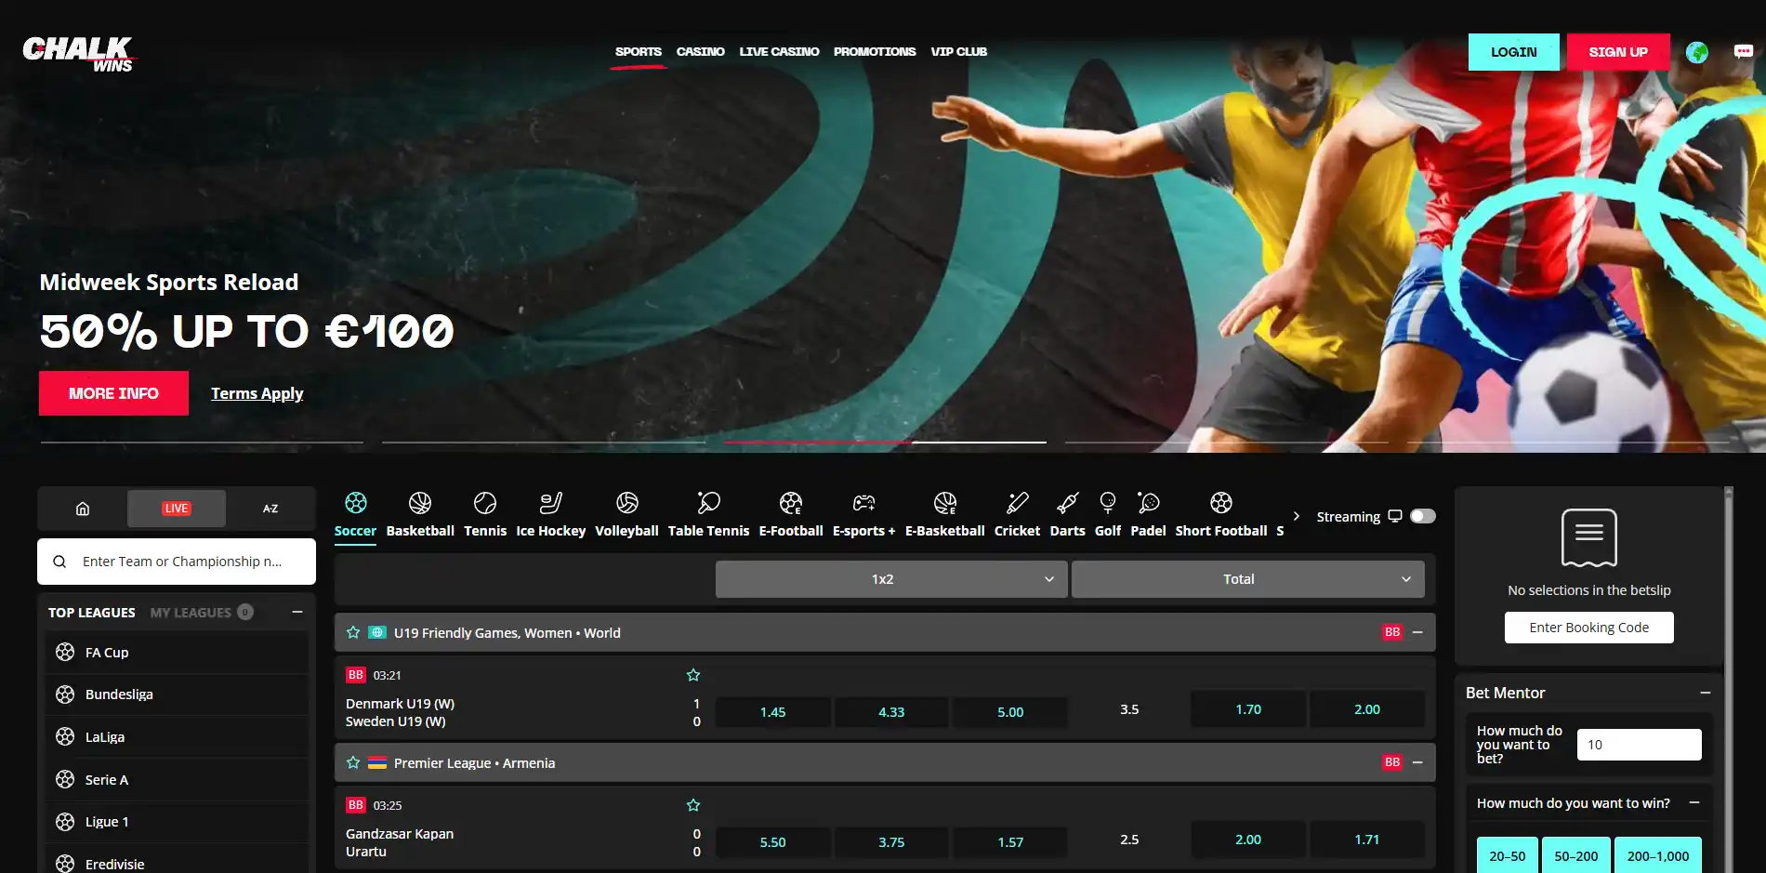Select Darts sport icon
Image resolution: width=1766 pixels, height=873 pixels.
point(1067,515)
